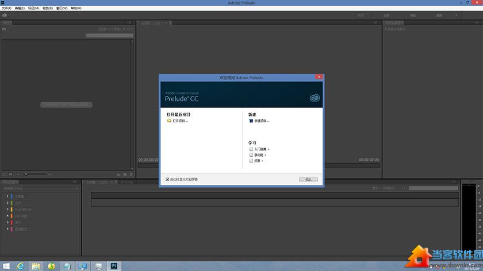
Task: Uncheck show welcome screen at startup
Action: point(167,179)
